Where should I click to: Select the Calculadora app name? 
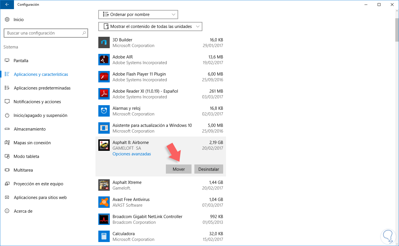pyautogui.click(x=124, y=234)
